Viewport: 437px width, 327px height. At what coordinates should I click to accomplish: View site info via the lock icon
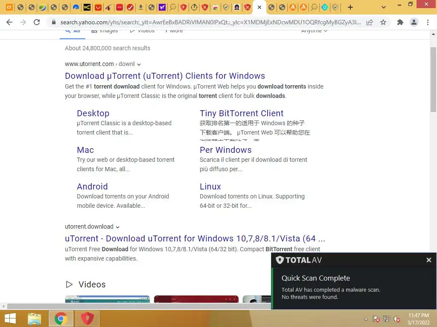point(54,22)
